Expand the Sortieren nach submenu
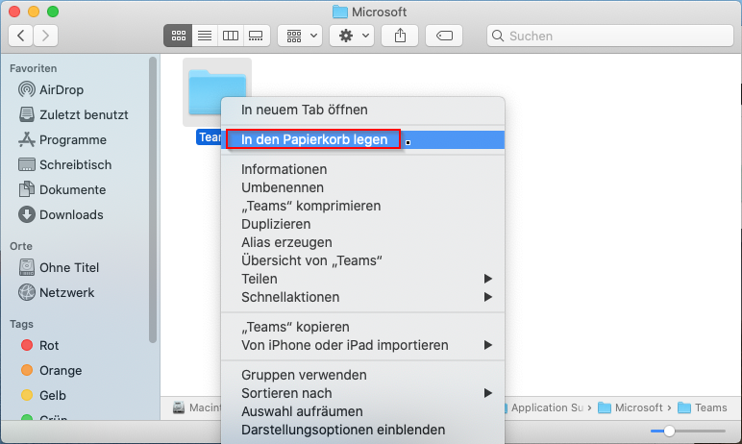742x444 pixels. click(x=362, y=393)
